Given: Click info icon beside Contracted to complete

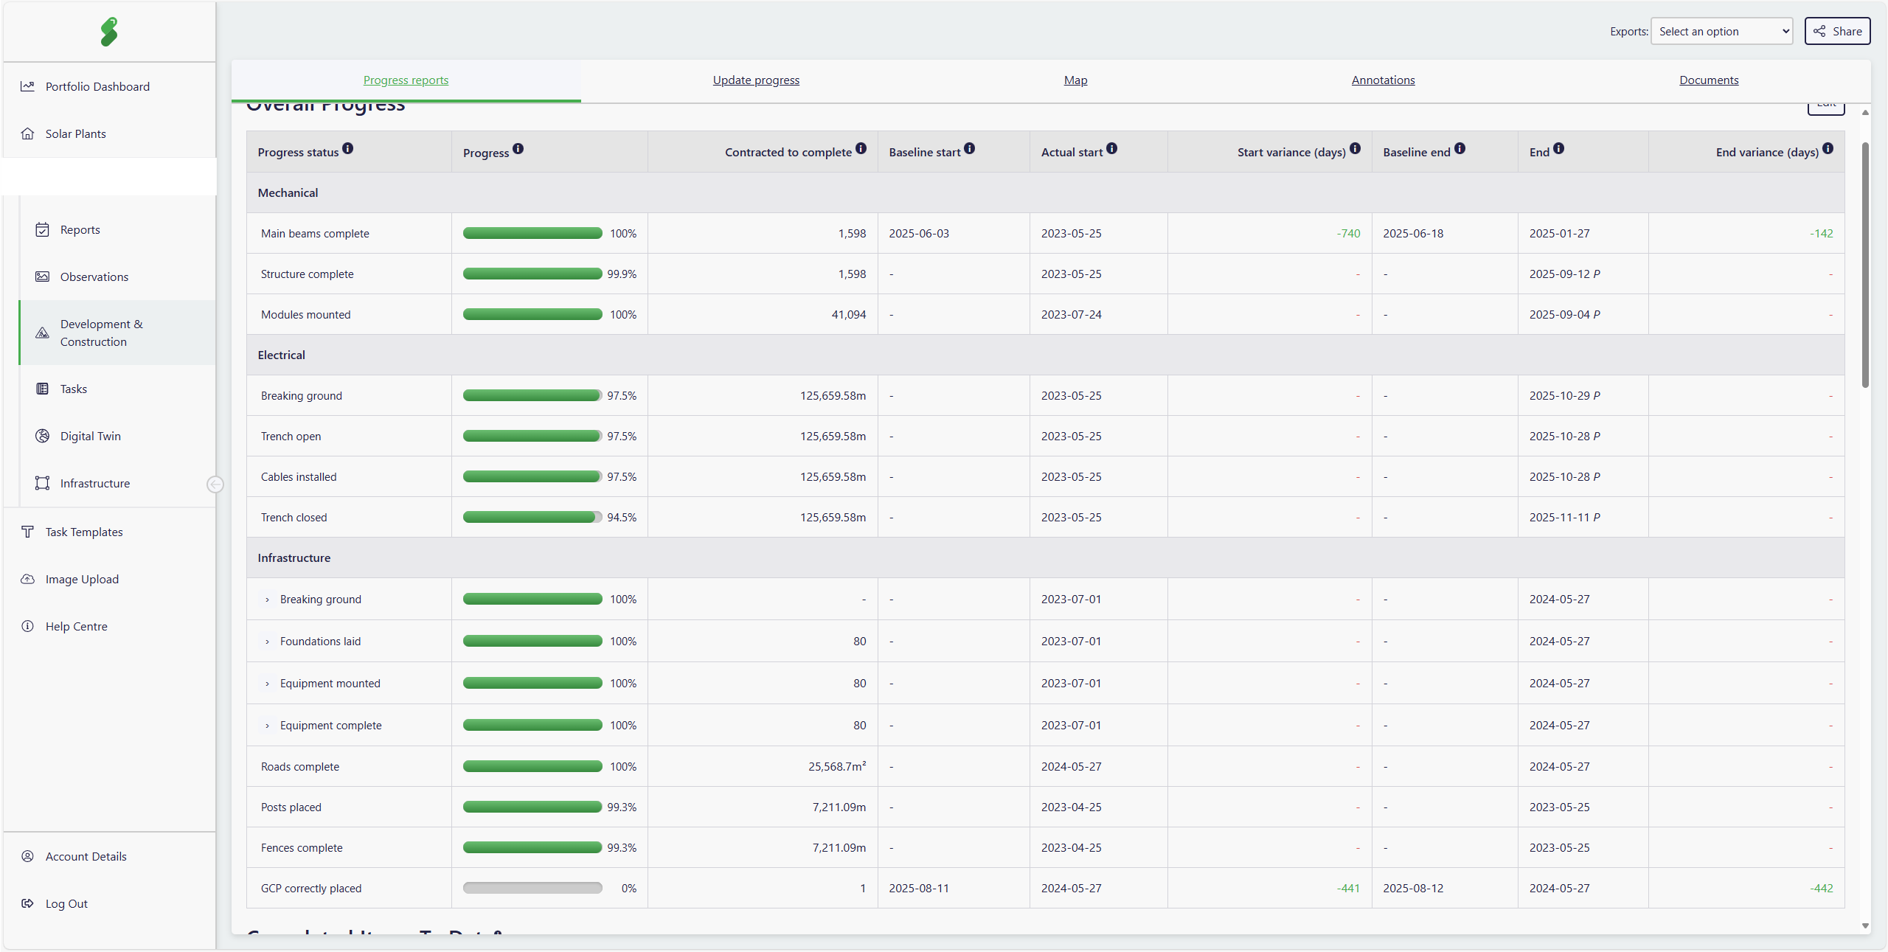Looking at the screenshot, I should pyautogui.click(x=861, y=148).
